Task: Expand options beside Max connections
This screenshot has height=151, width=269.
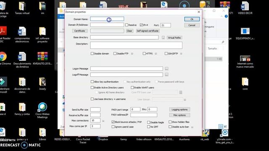Action: coord(103,121)
